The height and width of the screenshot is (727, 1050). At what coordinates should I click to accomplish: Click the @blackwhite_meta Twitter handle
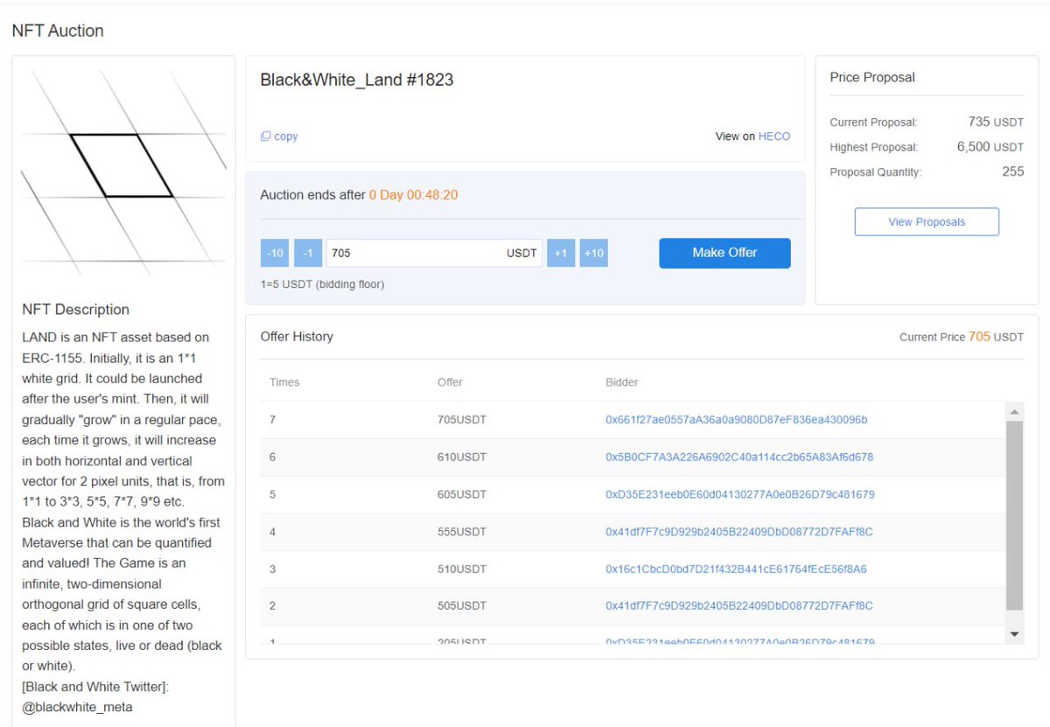tap(77, 707)
